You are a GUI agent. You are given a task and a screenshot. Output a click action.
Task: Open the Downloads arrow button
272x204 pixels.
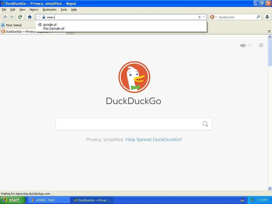pyautogui.click(x=267, y=17)
